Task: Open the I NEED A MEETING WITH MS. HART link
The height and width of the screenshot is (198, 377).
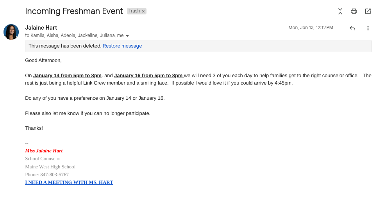Action: (x=69, y=182)
